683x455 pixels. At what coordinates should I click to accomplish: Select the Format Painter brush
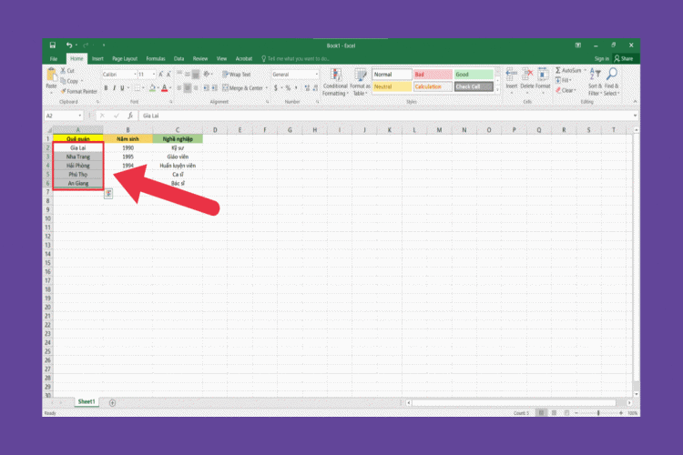(79, 91)
